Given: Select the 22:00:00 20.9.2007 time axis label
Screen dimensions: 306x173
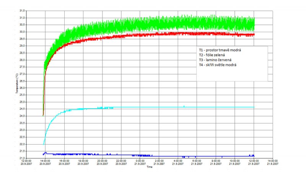Looking at the screenshot, I should tap(121, 163).
